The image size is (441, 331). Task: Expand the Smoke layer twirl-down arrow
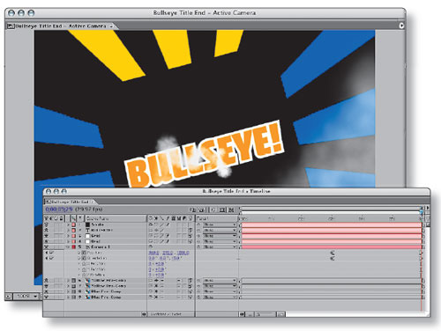tap(68, 224)
